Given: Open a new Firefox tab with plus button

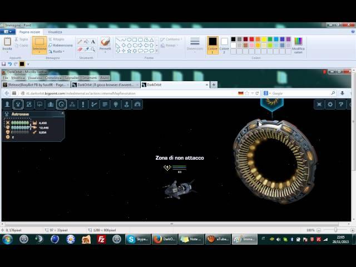Looking at the screenshot, I should (x=214, y=85).
